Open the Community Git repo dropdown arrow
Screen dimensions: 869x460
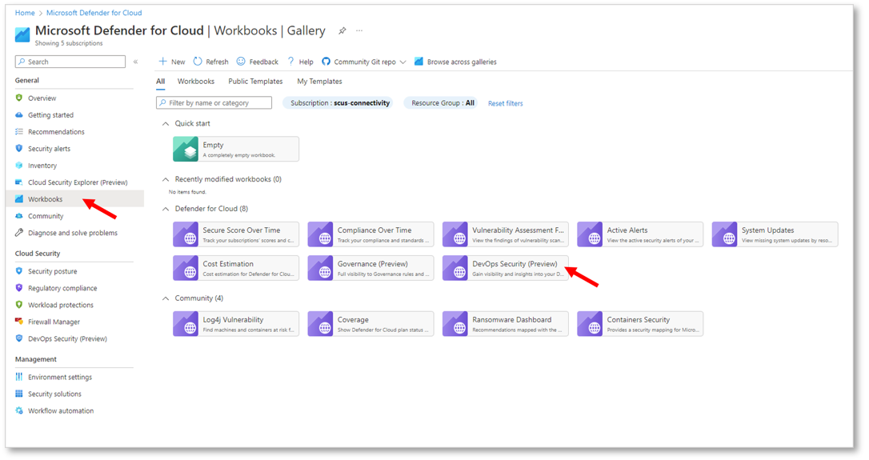(x=403, y=62)
